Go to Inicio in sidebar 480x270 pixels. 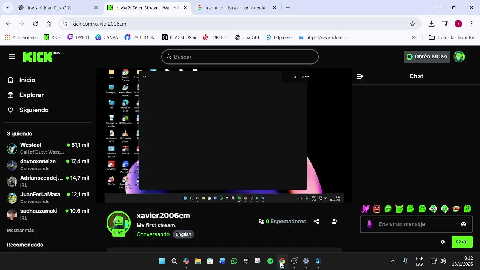(21, 80)
